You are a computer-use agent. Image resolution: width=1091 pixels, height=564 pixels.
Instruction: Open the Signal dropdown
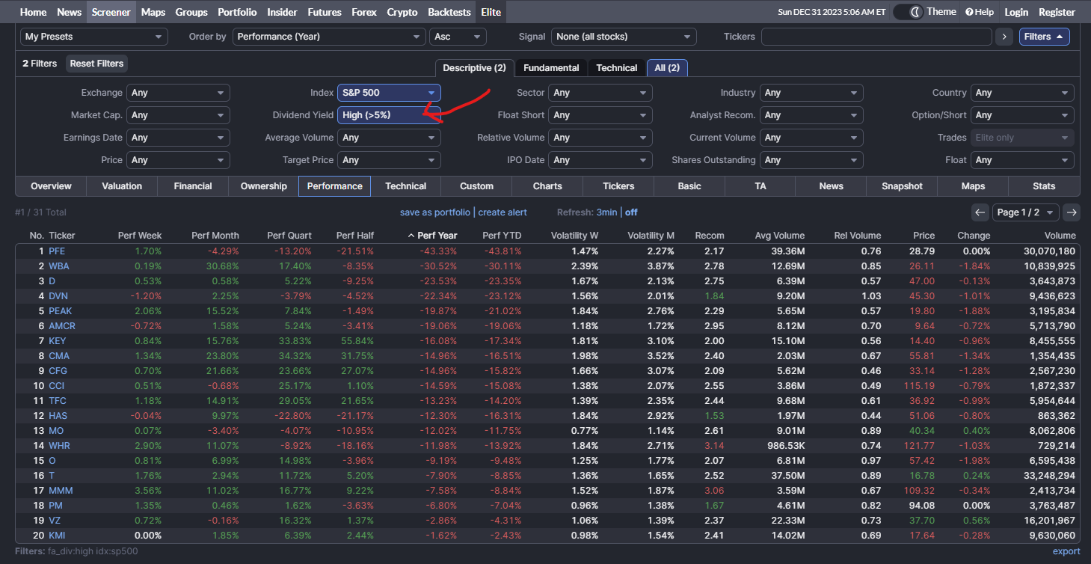624,37
